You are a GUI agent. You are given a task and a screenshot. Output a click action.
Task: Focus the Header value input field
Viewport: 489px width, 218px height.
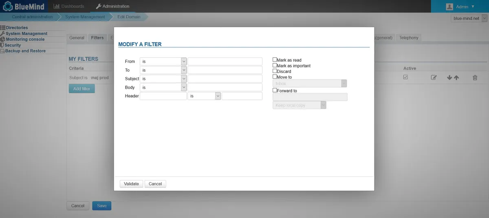[242, 96]
